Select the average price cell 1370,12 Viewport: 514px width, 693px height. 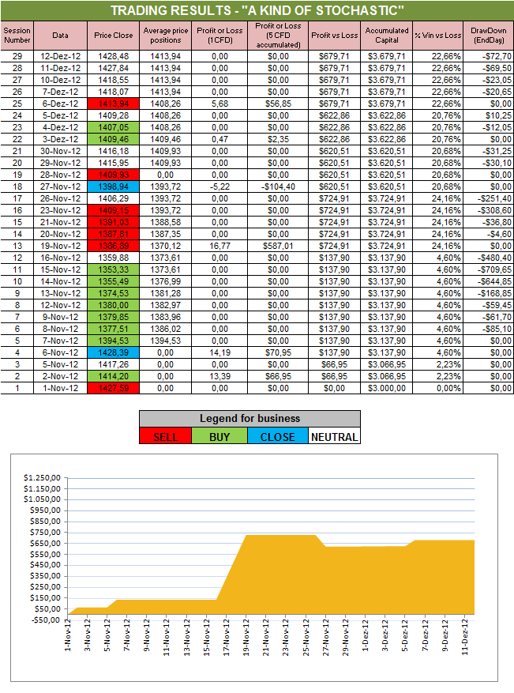[x=166, y=246]
